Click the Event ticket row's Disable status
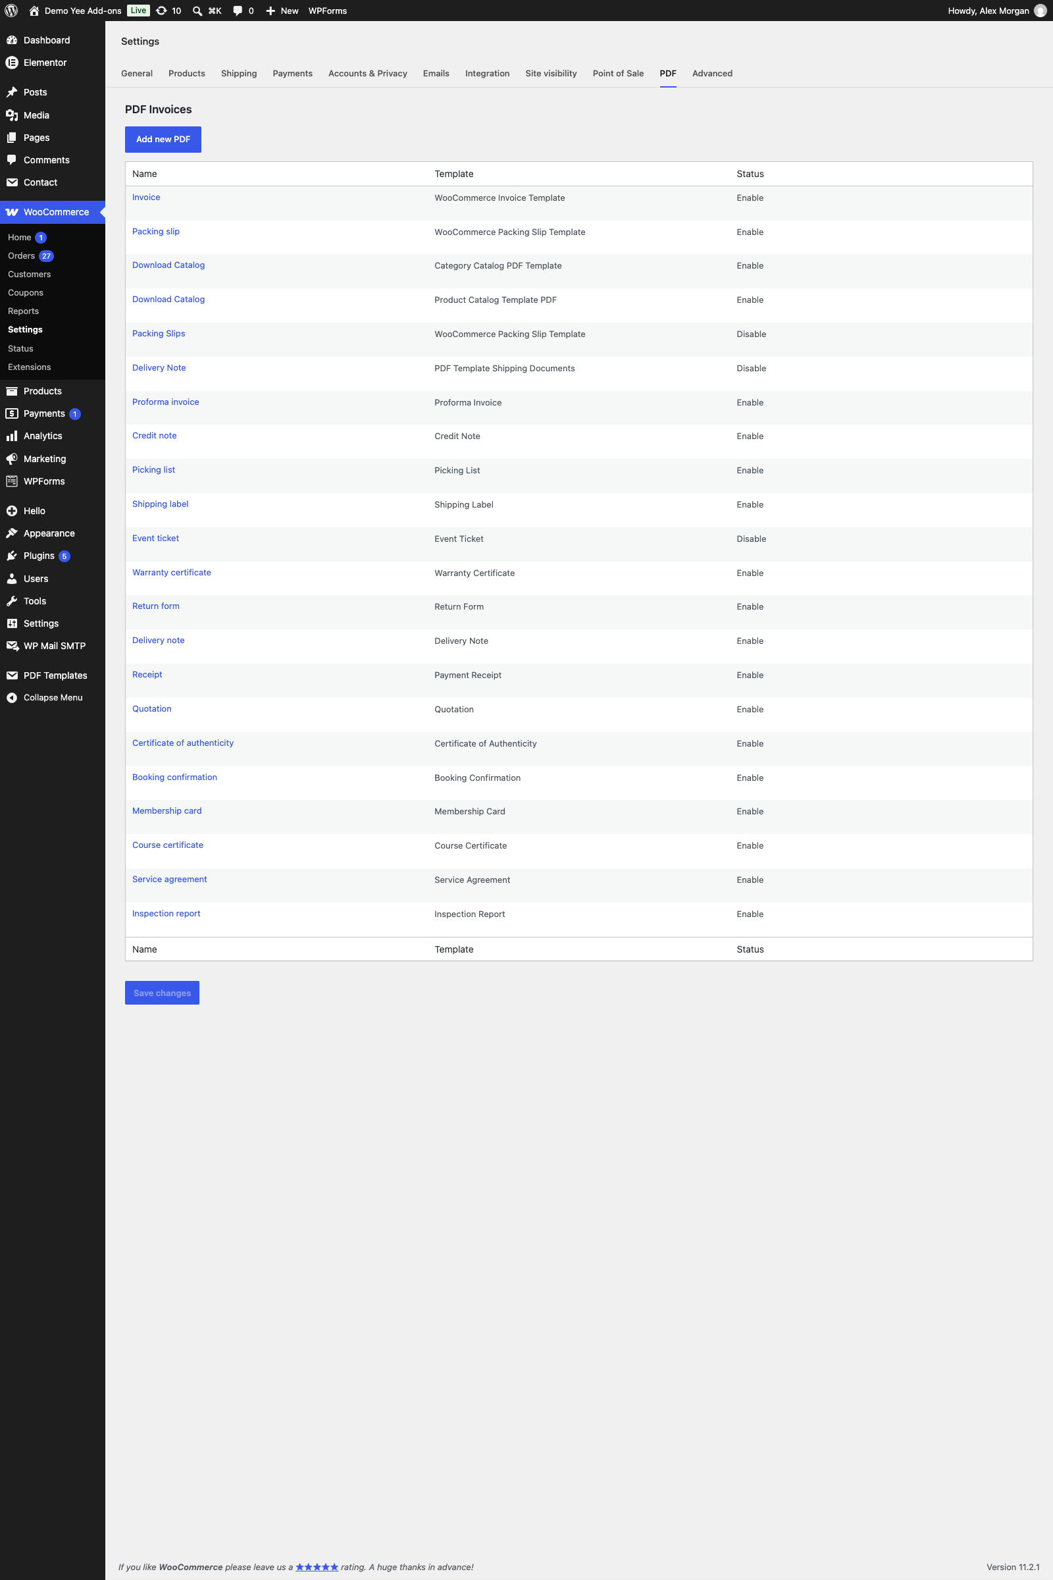The height and width of the screenshot is (1580, 1053). (751, 539)
